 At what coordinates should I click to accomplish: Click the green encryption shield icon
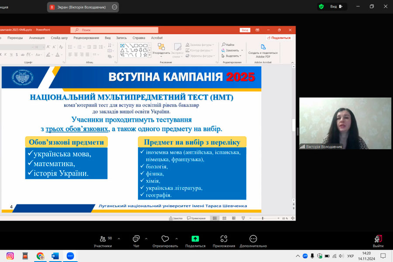click(x=321, y=7)
